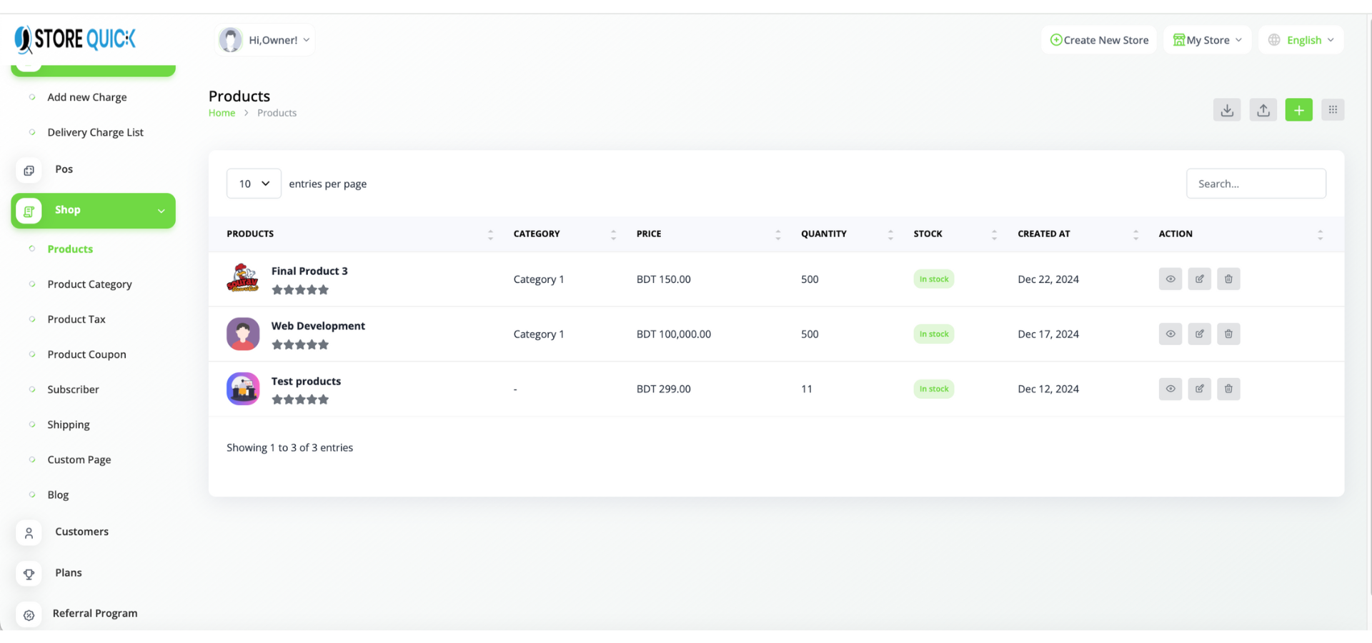Follow the Home breadcrumb link
The width and height of the screenshot is (1372, 643).
(222, 113)
